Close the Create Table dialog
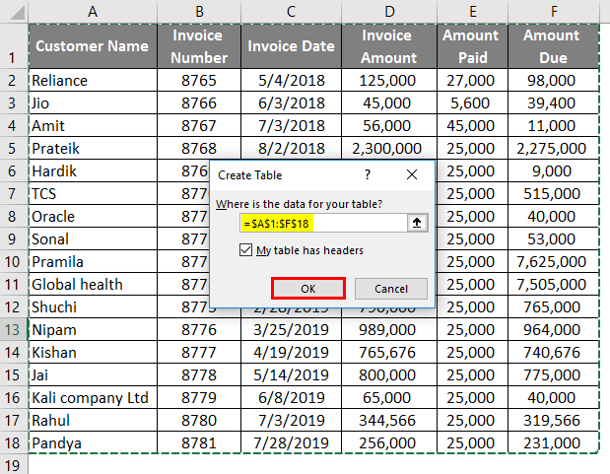Viewport: 610px width, 474px height. pyautogui.click(x=416, y=174)
